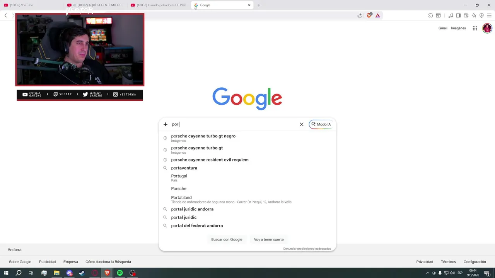Open the media playlist music note icon

451,15
